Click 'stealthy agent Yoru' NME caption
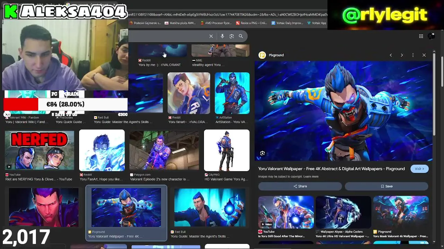This screenshot has width=444, height=249. point(208,65)
